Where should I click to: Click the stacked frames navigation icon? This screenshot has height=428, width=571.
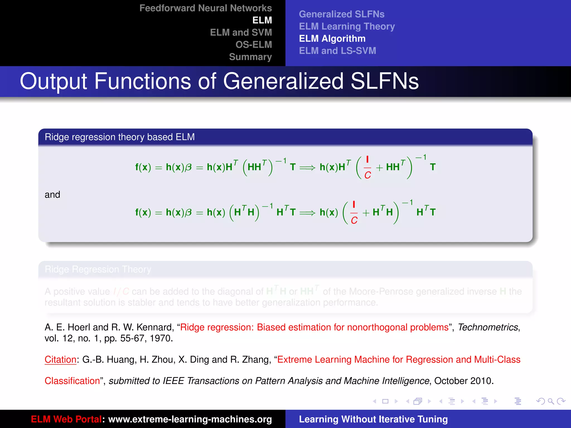click(x=418, y=401)
